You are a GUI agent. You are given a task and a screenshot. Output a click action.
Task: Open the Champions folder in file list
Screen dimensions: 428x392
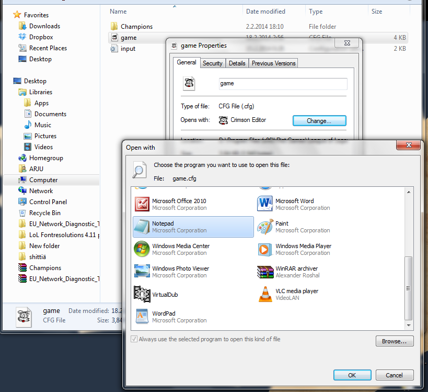click(x=136, y=27)
